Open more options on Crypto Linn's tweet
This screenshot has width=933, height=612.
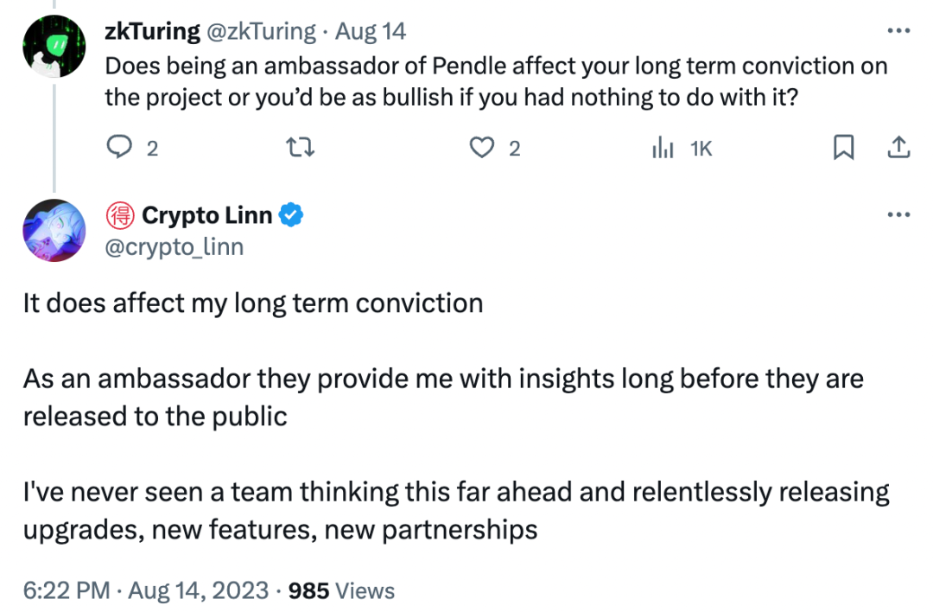[x=898, y=214]
